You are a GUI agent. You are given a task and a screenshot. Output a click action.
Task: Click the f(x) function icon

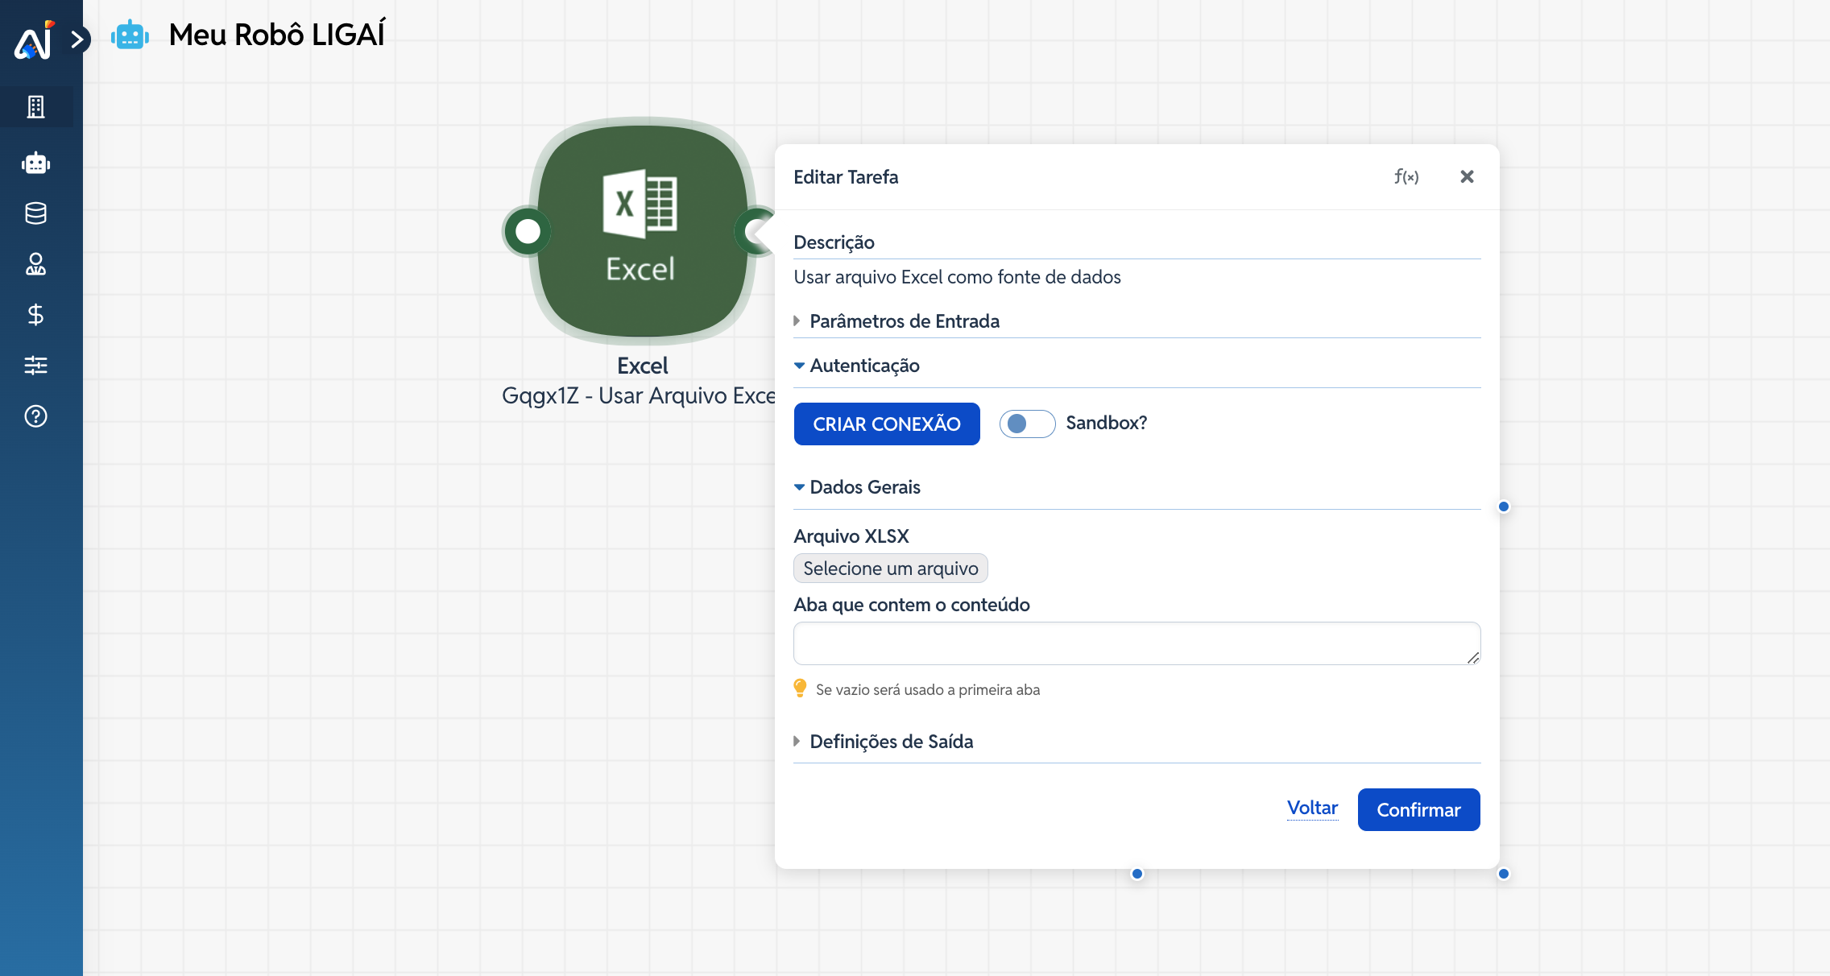(1406, 176)
